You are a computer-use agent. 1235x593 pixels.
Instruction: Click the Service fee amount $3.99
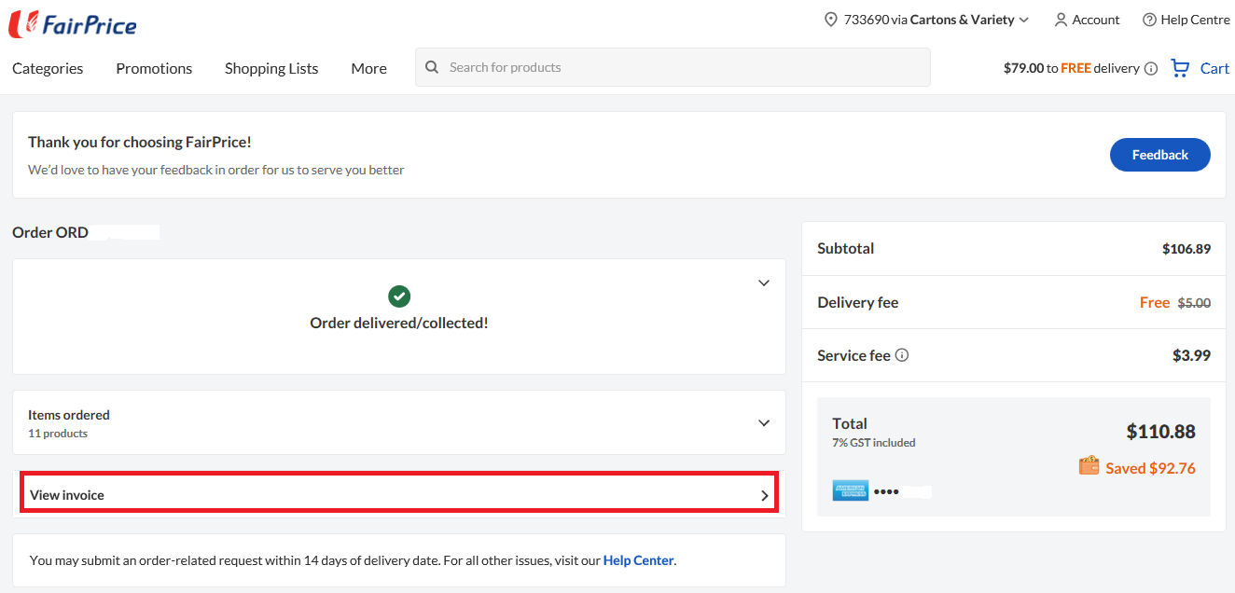click(x=1192, y=355)
